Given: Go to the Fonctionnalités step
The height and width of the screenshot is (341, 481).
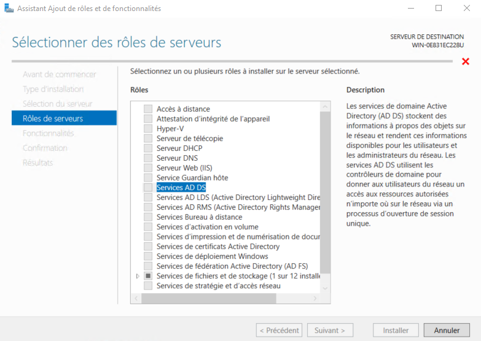Looking at the screenshot, I should [48, 133].
